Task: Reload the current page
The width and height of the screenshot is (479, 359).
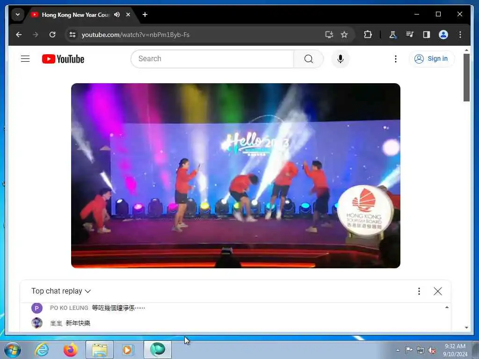Action: pyautogui.click(x=52, y=35)
